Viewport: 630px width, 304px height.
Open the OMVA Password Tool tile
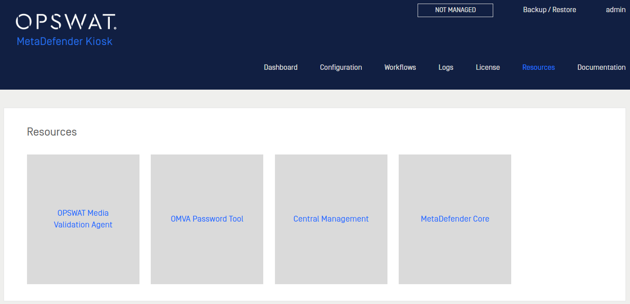coord(207,219)
